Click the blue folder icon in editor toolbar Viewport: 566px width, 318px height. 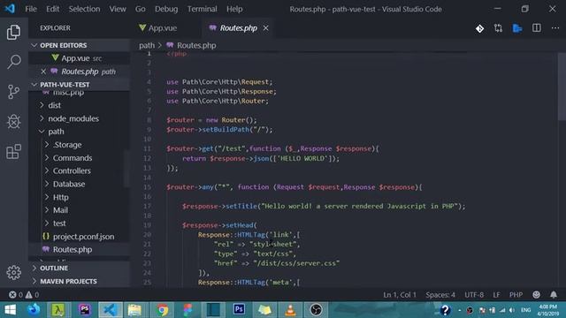coord(517,28)
